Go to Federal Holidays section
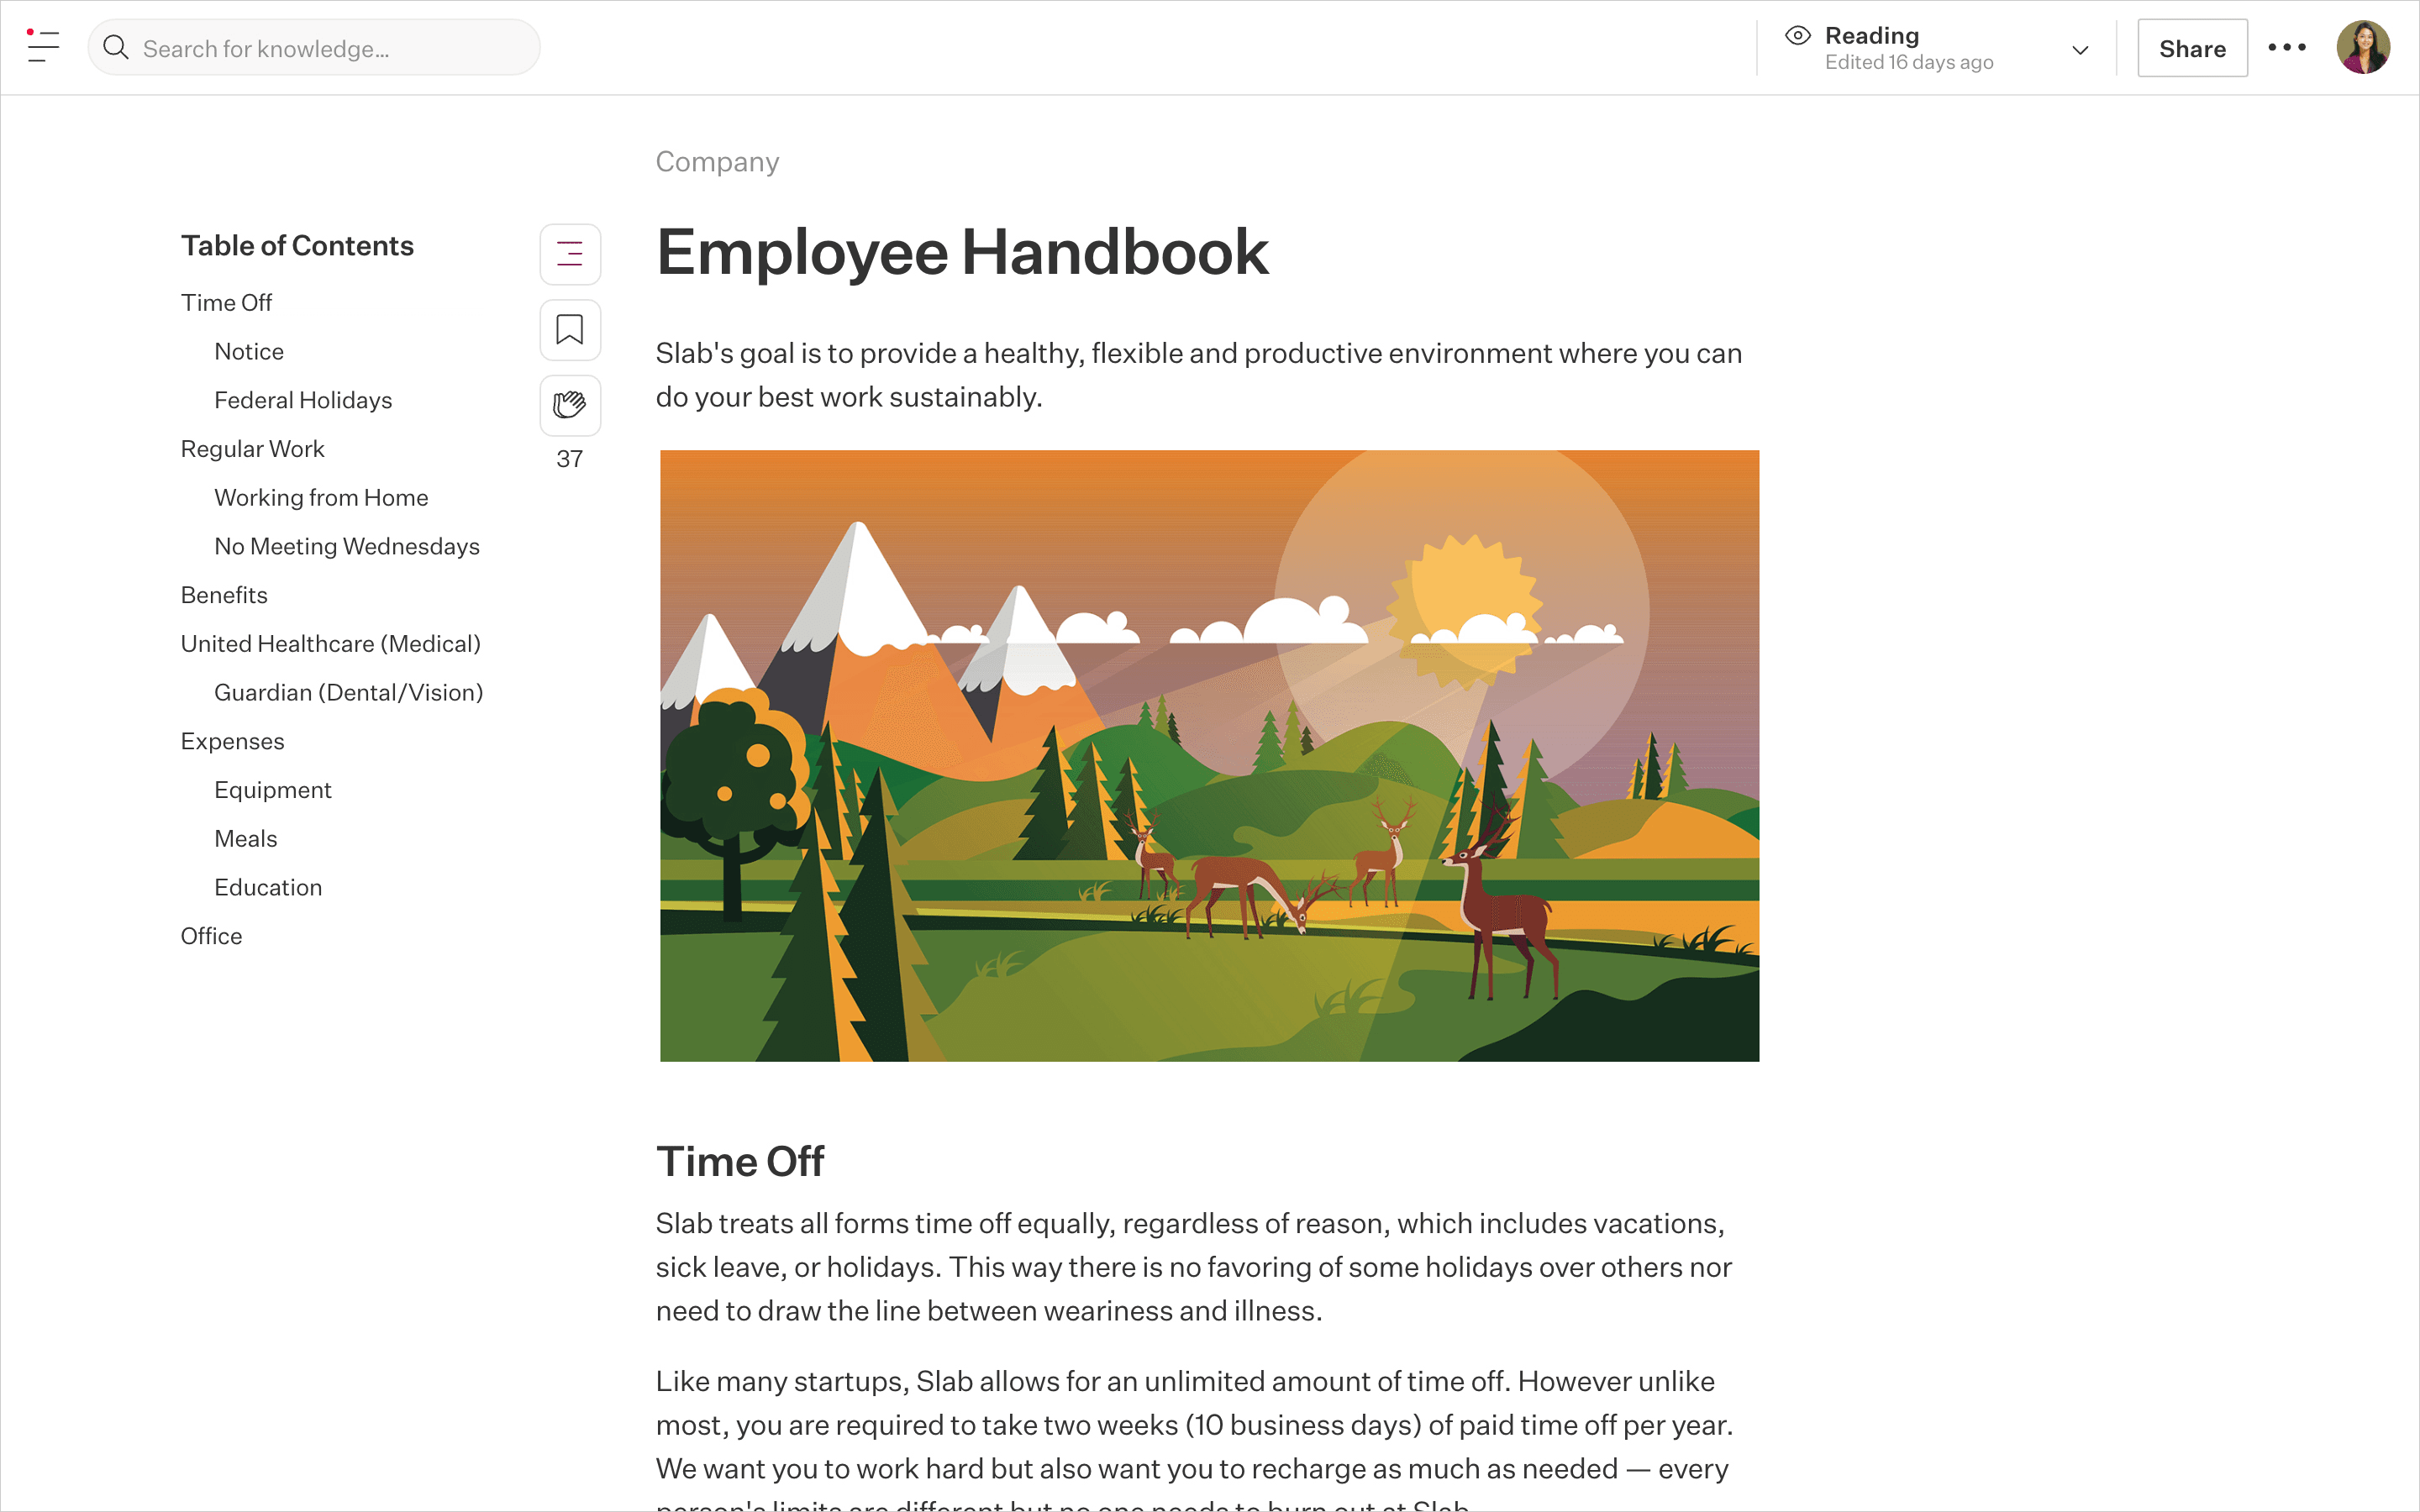2420x1512 pixels. tap(303, 400)
